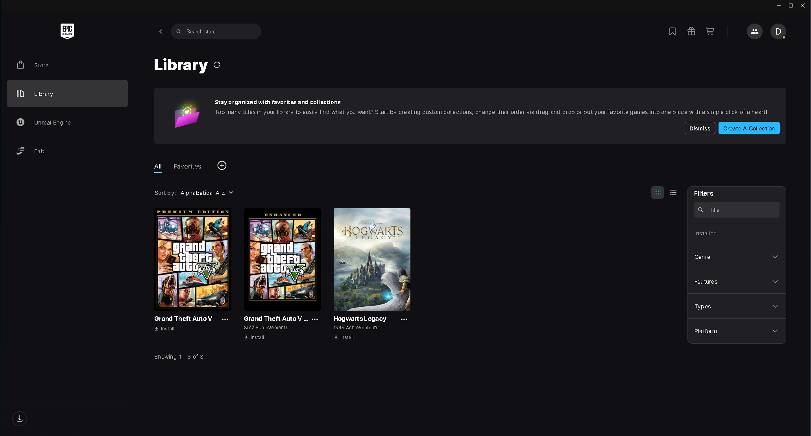This screenshot has width=811, height=436.
Task: Click the Epic Games logo
Action: 67,31
